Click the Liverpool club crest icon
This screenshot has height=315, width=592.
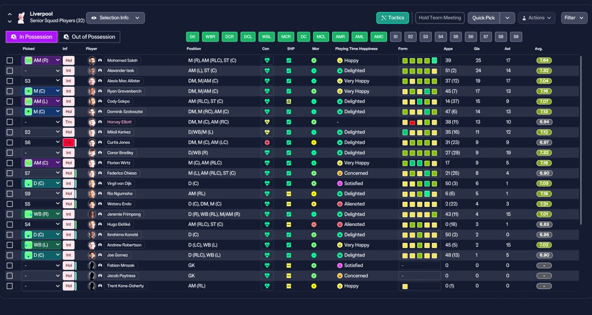tap(21, 18)
